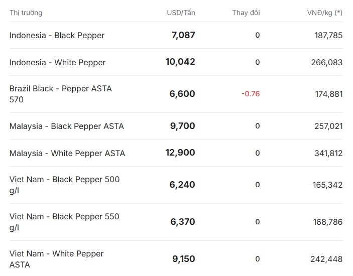
Task: Click the "USD/Tấn" column header
Action: pos(181,13)
